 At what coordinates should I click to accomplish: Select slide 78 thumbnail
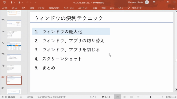click(14, 57)
